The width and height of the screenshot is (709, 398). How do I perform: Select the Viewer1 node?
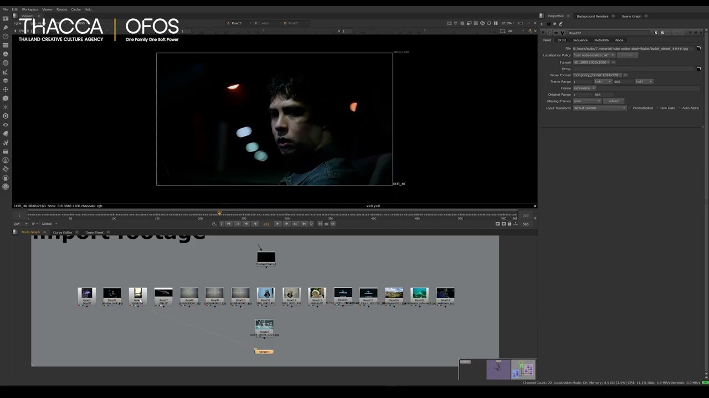click(x=264, y=352)
